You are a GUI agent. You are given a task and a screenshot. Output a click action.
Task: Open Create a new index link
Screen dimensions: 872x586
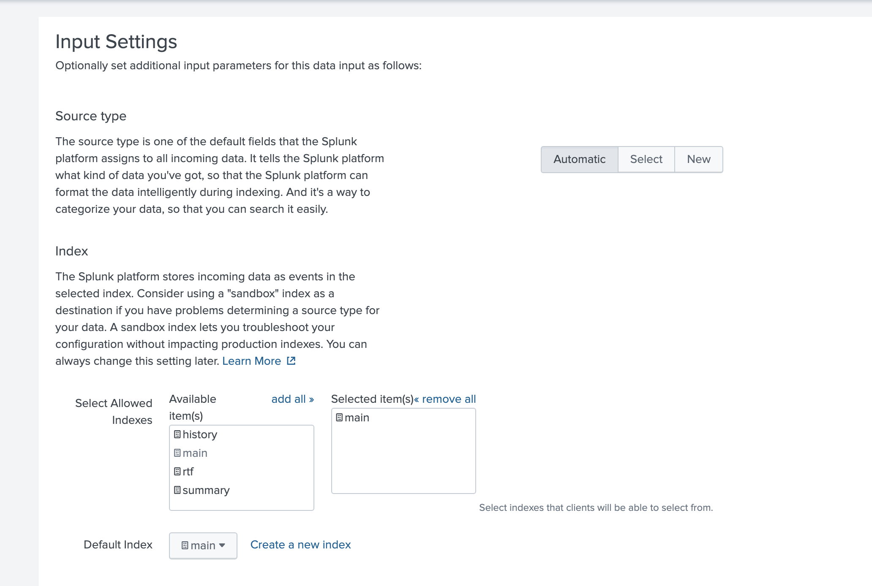click(x=300, y=545)
